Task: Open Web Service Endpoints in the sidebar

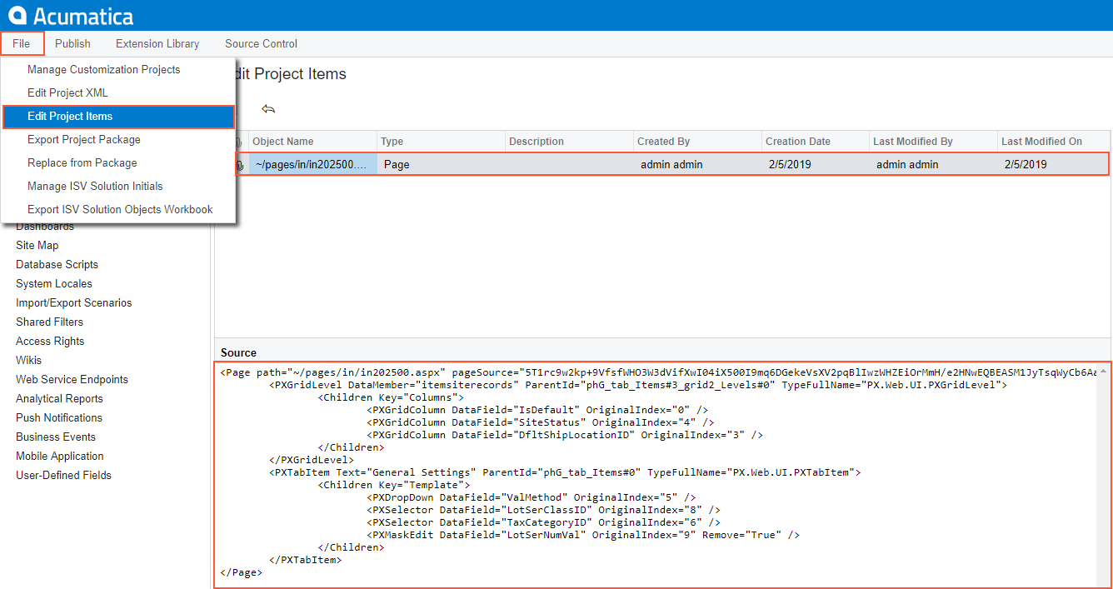Action: 72,380
